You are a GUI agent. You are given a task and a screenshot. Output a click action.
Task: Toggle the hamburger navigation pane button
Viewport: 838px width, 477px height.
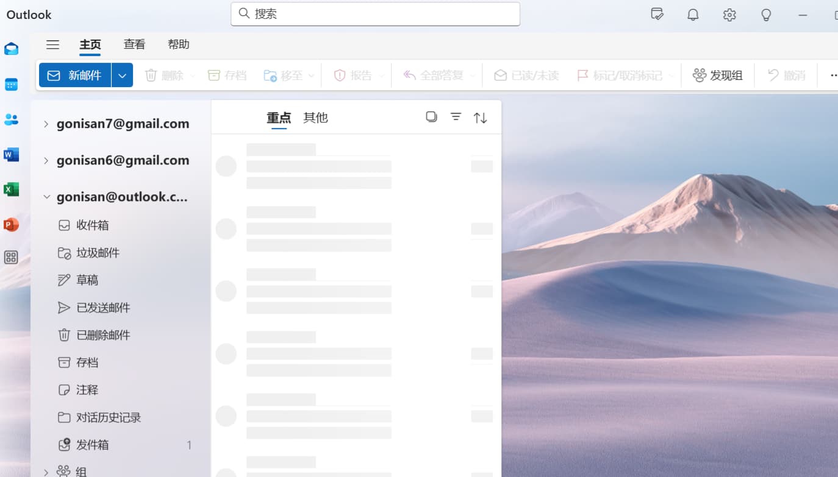tap(53, 44)
